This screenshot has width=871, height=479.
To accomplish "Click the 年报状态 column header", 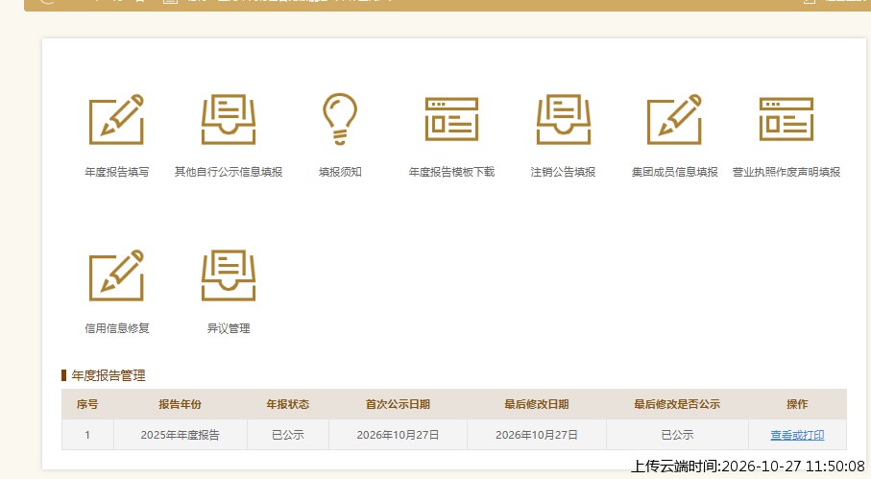I will coord(288,405).
